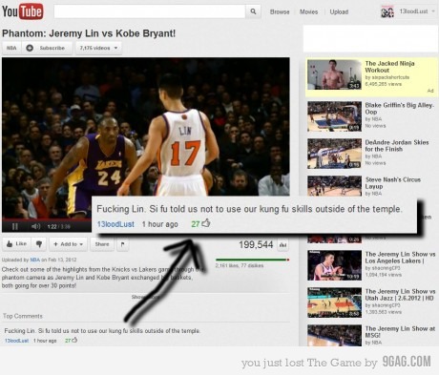Like the video with thumbs-up button

pyautogui.click(x=17, y=244)
